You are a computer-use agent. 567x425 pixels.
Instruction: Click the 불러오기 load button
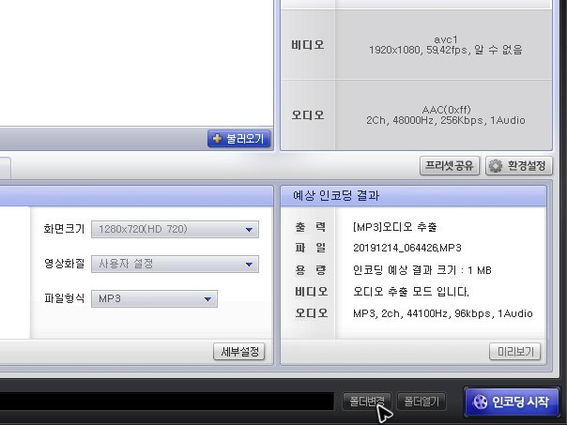point(238,139)
